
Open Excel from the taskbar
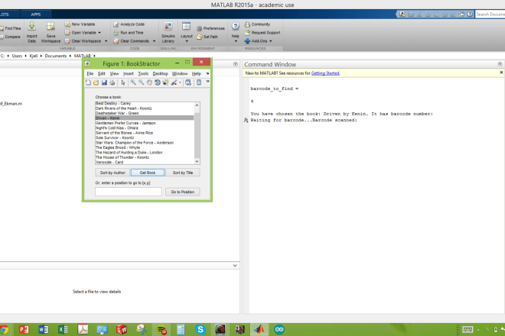[x=63, y=330]
